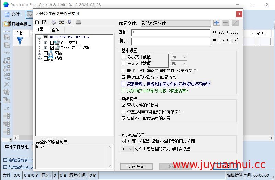Expand the C: [SSD] tree node

coord(46,43)
